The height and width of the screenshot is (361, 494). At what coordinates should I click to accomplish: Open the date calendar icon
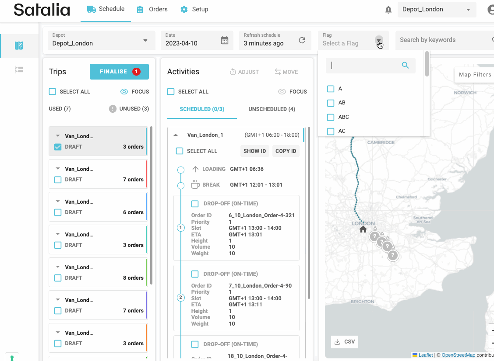point(224,40)
